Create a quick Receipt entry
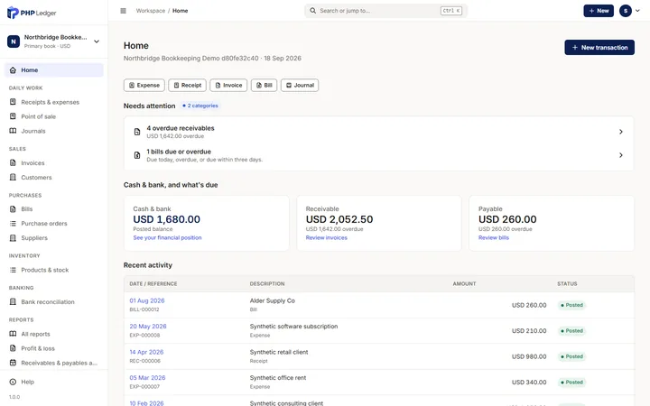 pos(188,85)
